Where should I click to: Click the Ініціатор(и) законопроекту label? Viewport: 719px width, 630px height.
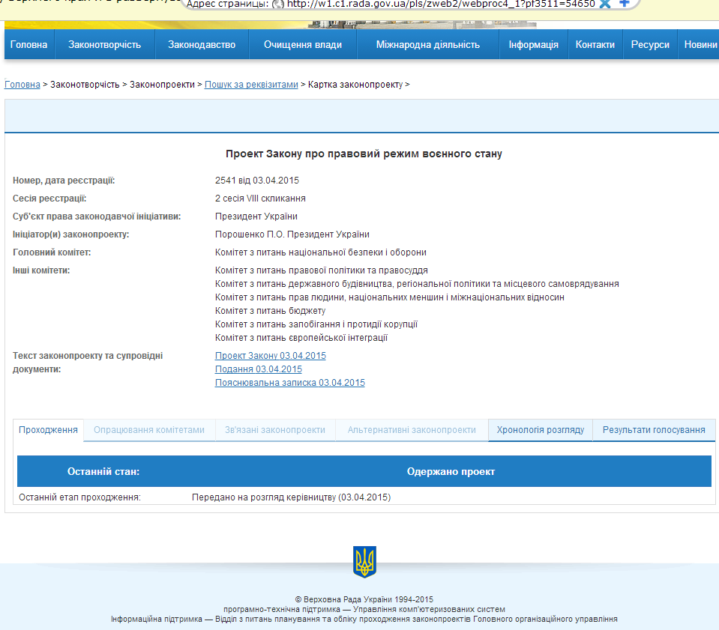[x=71, y=234]
